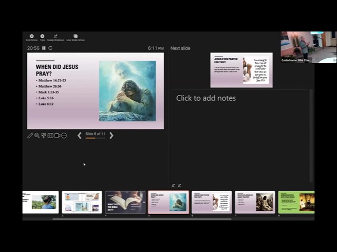
Task: Open more slide show options ellipsis
Action: 64,135
